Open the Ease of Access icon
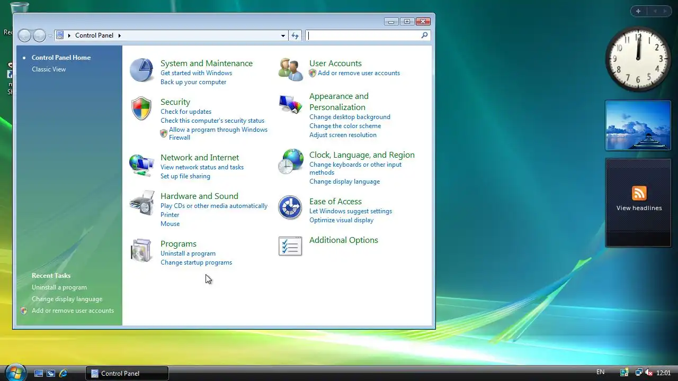Screen dimensions: 678x381 tap(290, 207)
